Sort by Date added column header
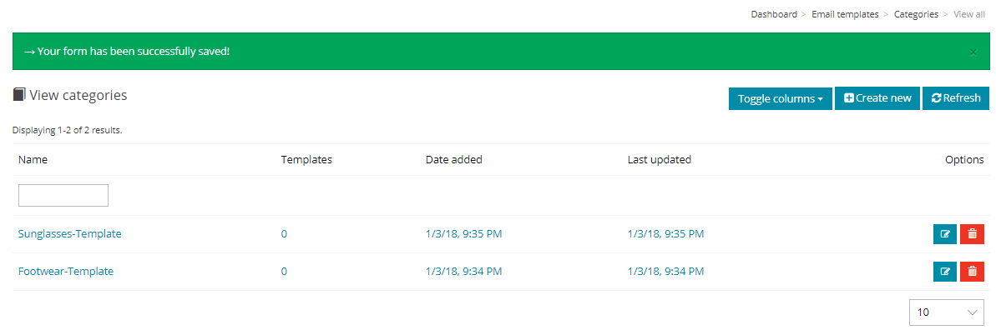996x330 pixels. coord(453,160)
